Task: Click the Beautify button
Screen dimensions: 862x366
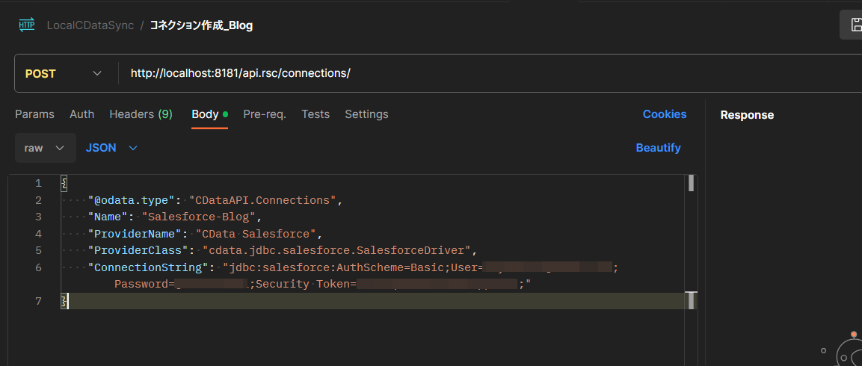Action: click(x=658, y=148)
